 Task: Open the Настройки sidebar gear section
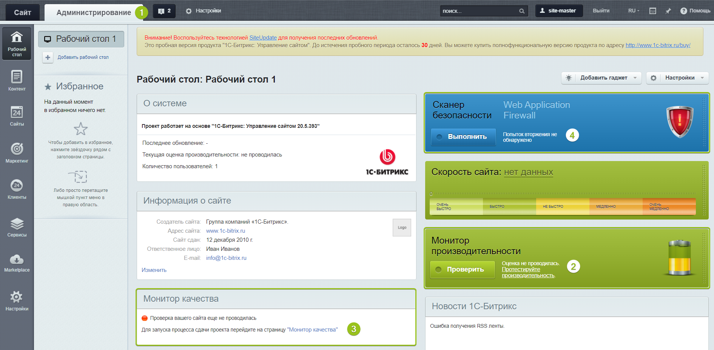[x=17, y=301]
